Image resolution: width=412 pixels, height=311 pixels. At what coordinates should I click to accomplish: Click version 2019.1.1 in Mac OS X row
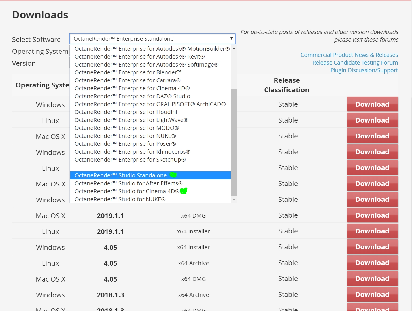click(x=111, y=216)
